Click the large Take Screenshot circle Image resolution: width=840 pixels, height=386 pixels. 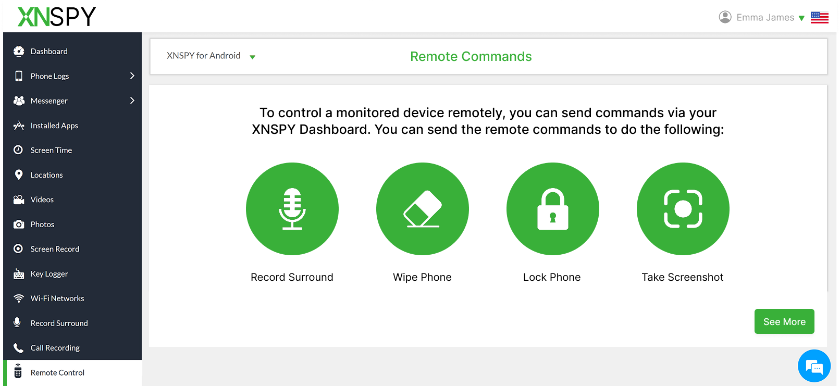pos(683,209)
